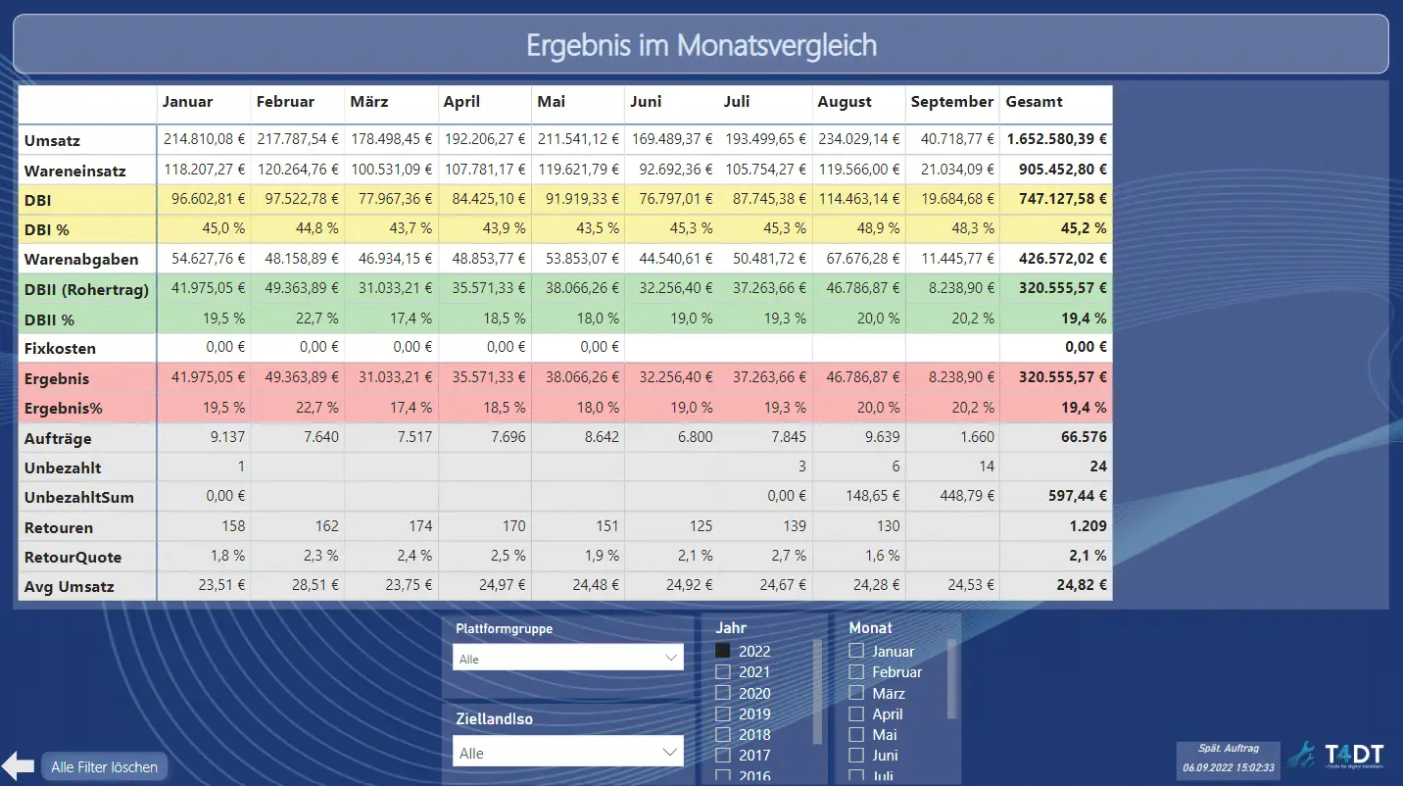Toggle the 2022 year checkbox
1403x786 pixels.
pos(723,651)
